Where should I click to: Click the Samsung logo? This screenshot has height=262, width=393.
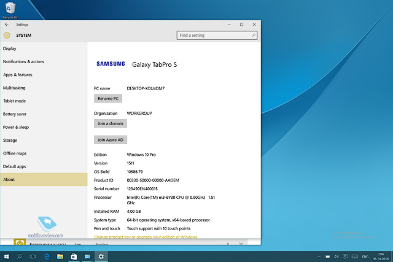point(111,64)
